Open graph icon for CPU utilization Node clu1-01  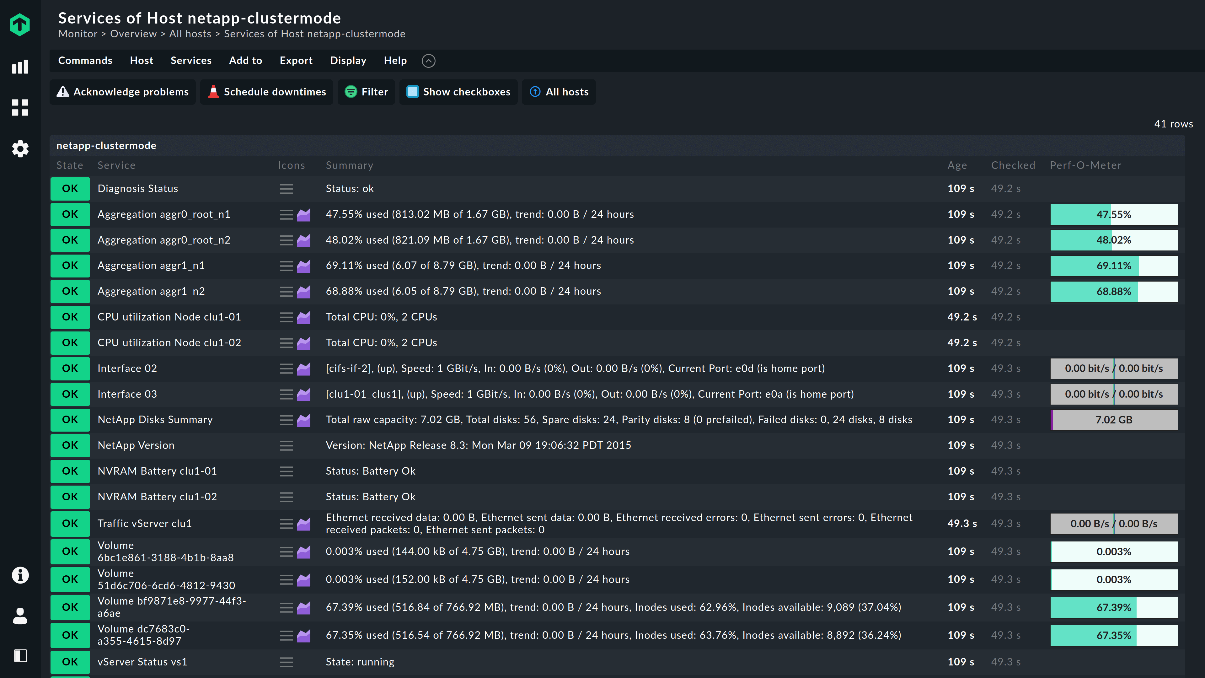(x=303, y=317)
